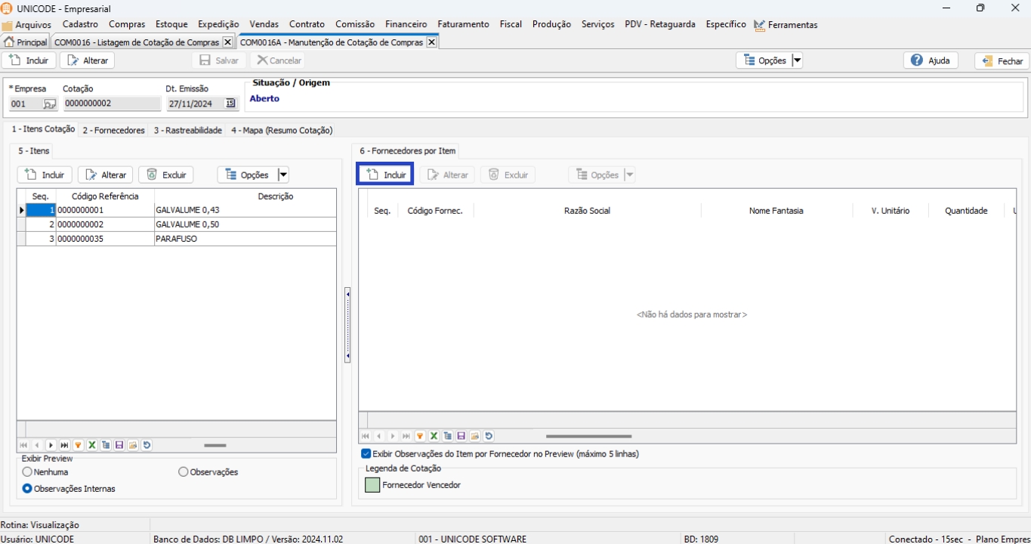
Task: Click the Empresa lookup search icon
Action: (49, 104)
